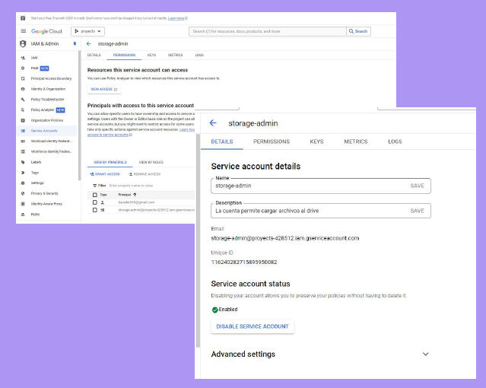Click the Policy Troubleshooter wrench icon
This screenshot has width=486, height=388.
23,99
